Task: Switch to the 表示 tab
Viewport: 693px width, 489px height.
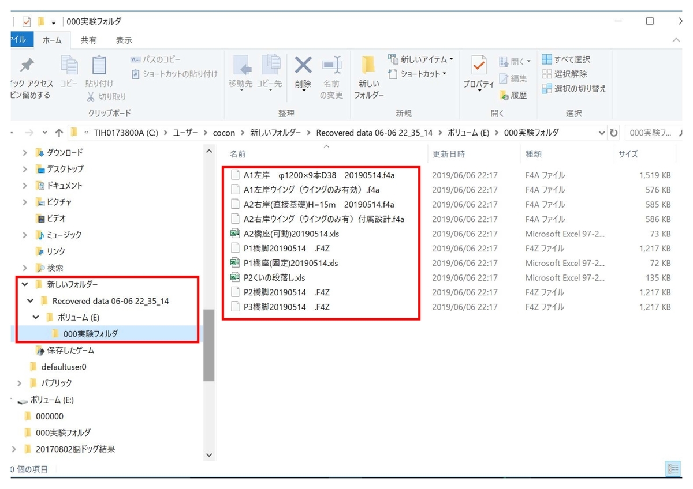Action: pos(124,40)
